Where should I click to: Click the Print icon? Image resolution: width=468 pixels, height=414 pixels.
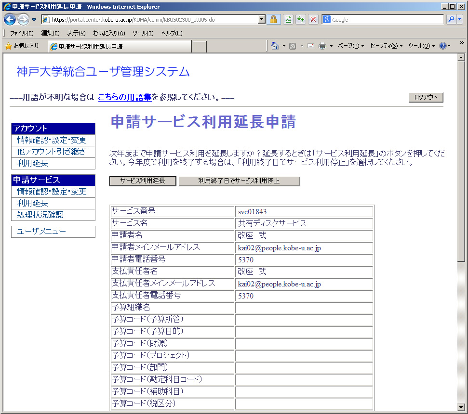pos(322,46)
